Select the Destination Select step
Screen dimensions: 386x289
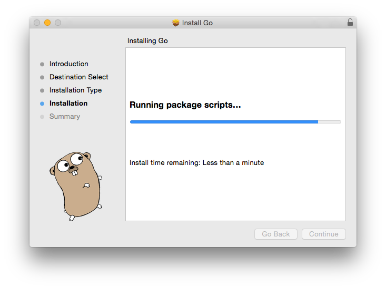tap(79, 77)
